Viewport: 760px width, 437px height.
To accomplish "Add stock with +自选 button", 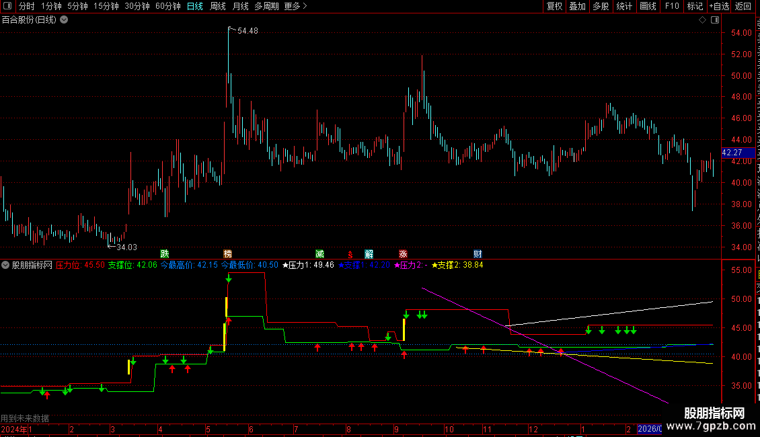I will click(719, 6).
